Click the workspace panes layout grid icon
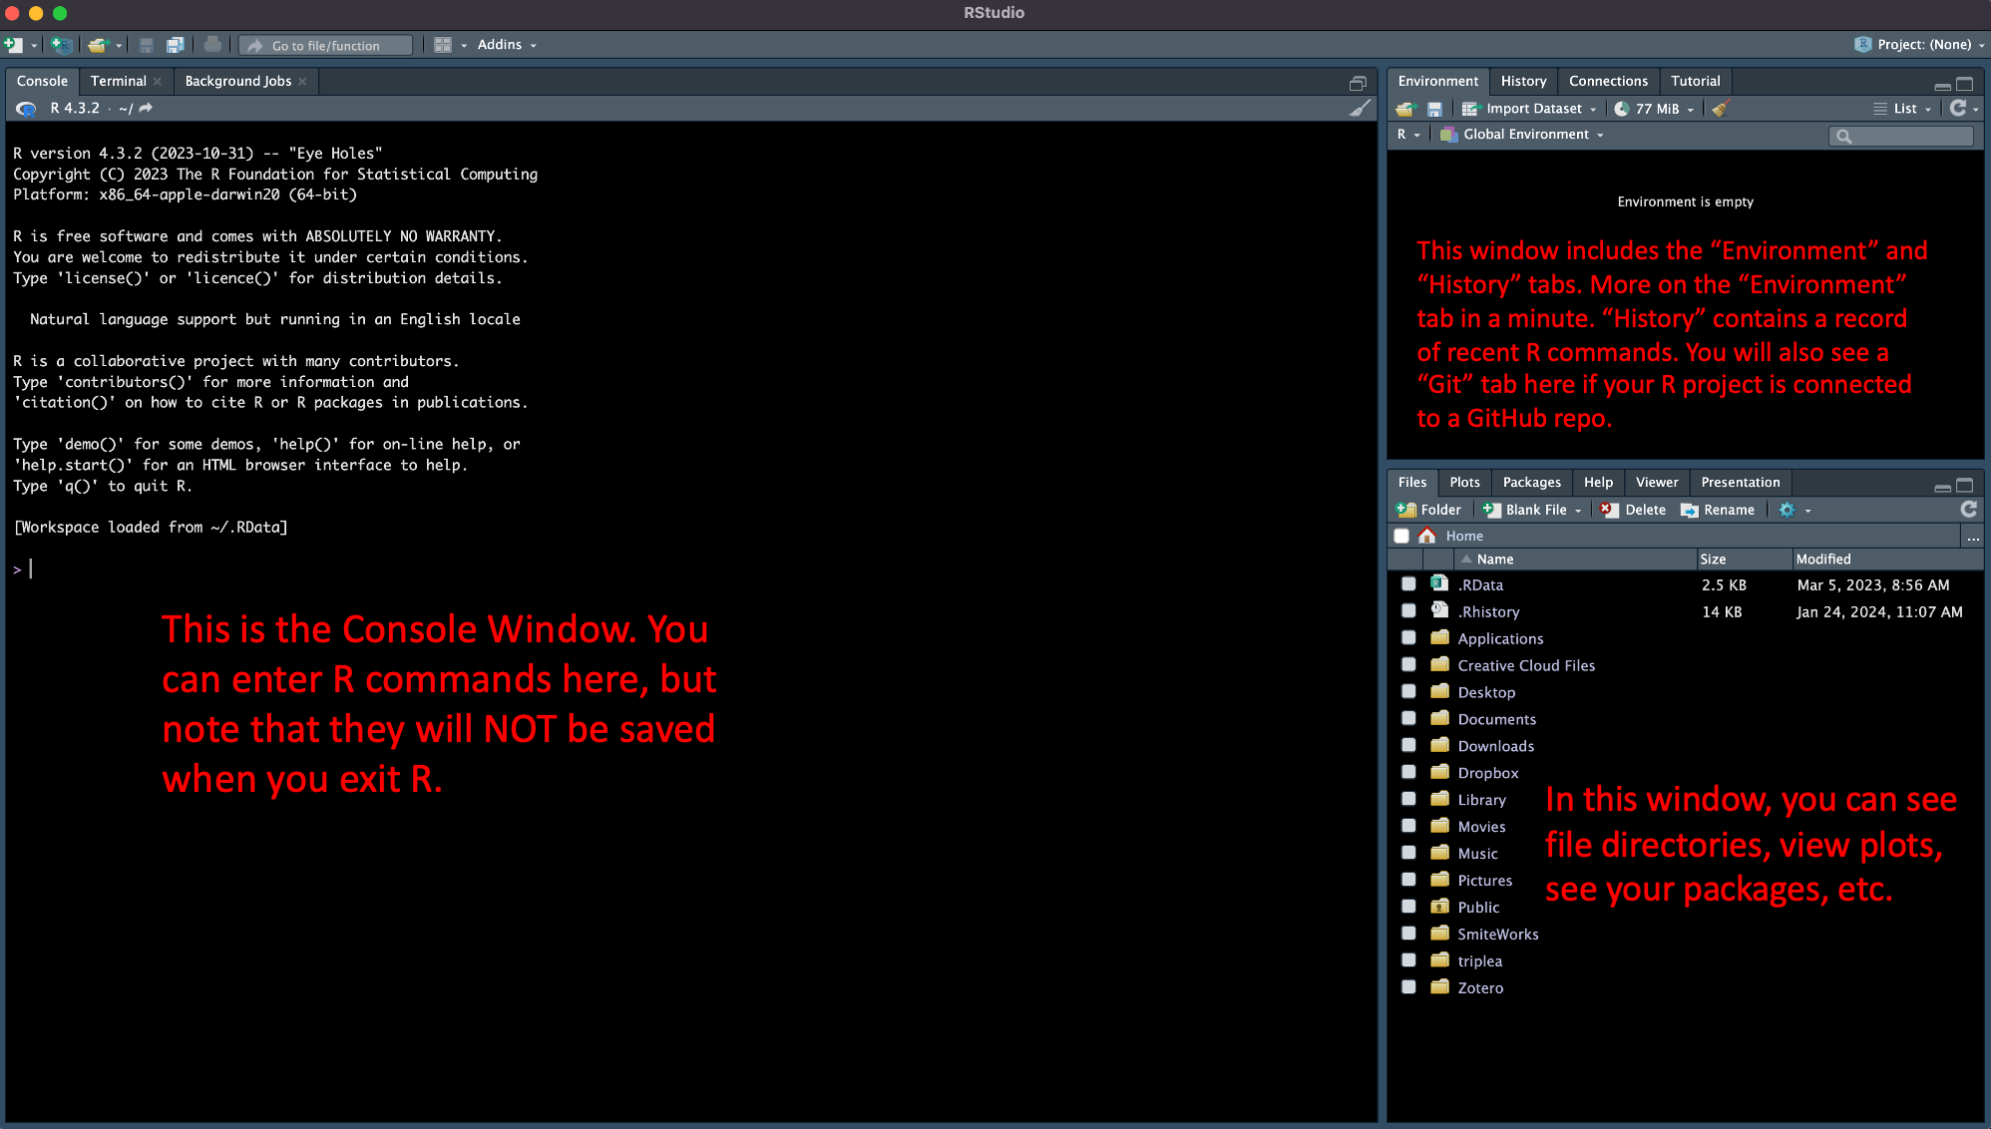The image size is (1991, 1129). (x=443, y=45)
